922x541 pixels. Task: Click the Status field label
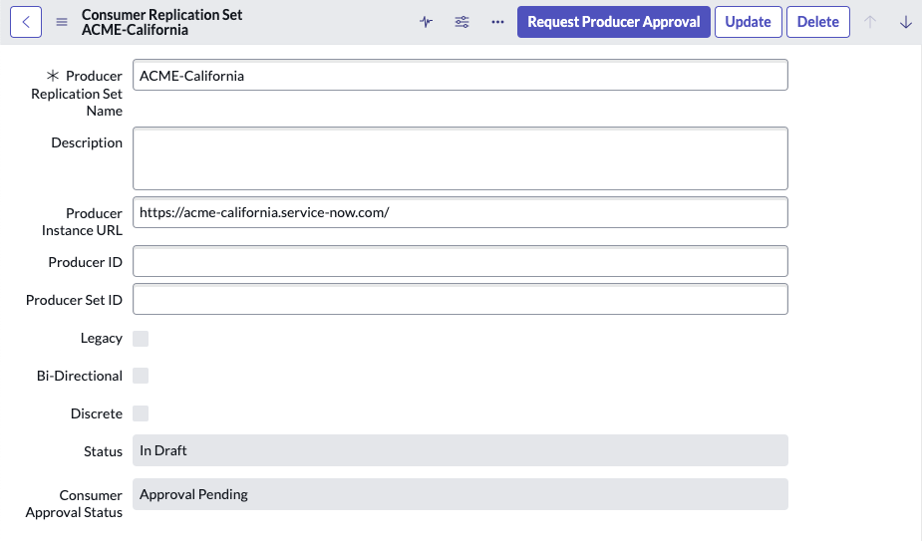pyautogui.click(x=103, y=451)
